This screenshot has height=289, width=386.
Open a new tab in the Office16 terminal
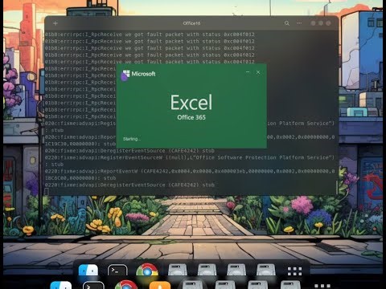[55, 23]
